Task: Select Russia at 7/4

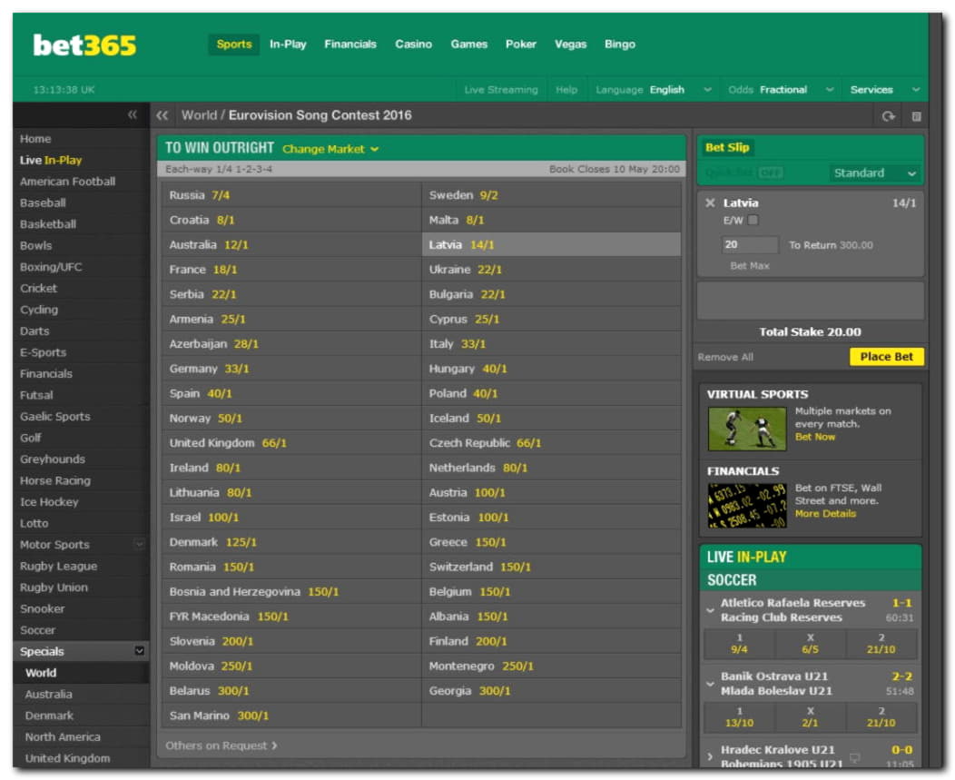Action: (x=291, y=195)
